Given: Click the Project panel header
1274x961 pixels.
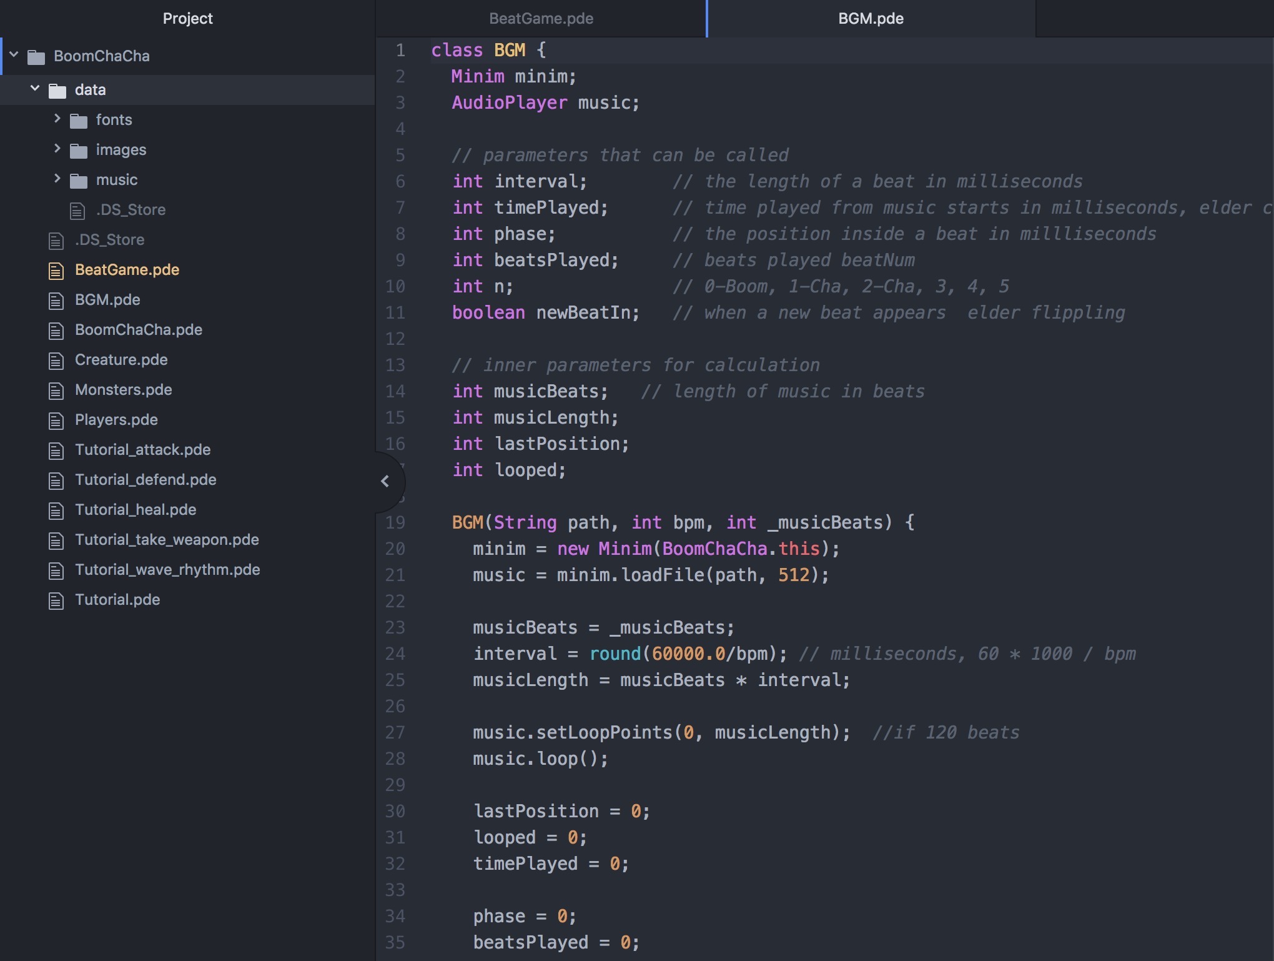Looking at the screenshot, I should pos(187,19).
